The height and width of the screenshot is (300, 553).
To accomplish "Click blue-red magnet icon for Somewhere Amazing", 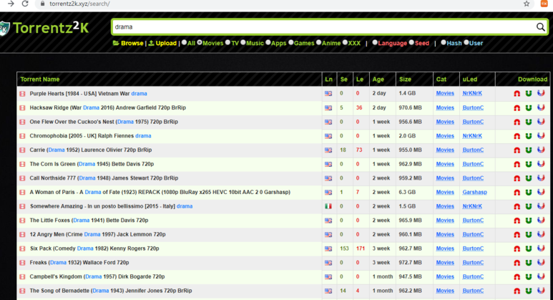I will point(541,206).
